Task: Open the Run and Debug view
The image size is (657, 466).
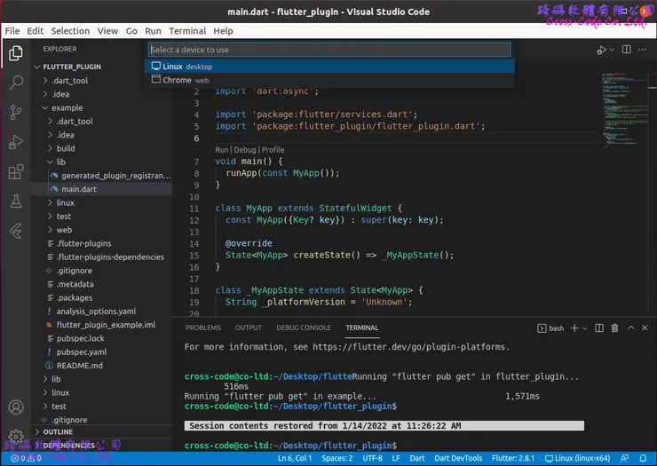Action: [x=15, y=142]
